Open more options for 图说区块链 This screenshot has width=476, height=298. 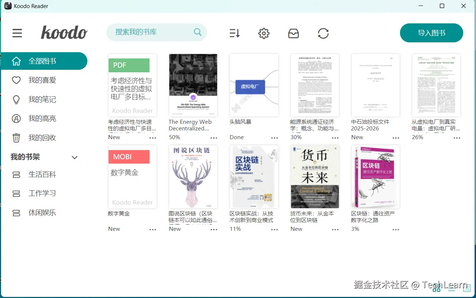pyautogui.click(x=214, y=230)
